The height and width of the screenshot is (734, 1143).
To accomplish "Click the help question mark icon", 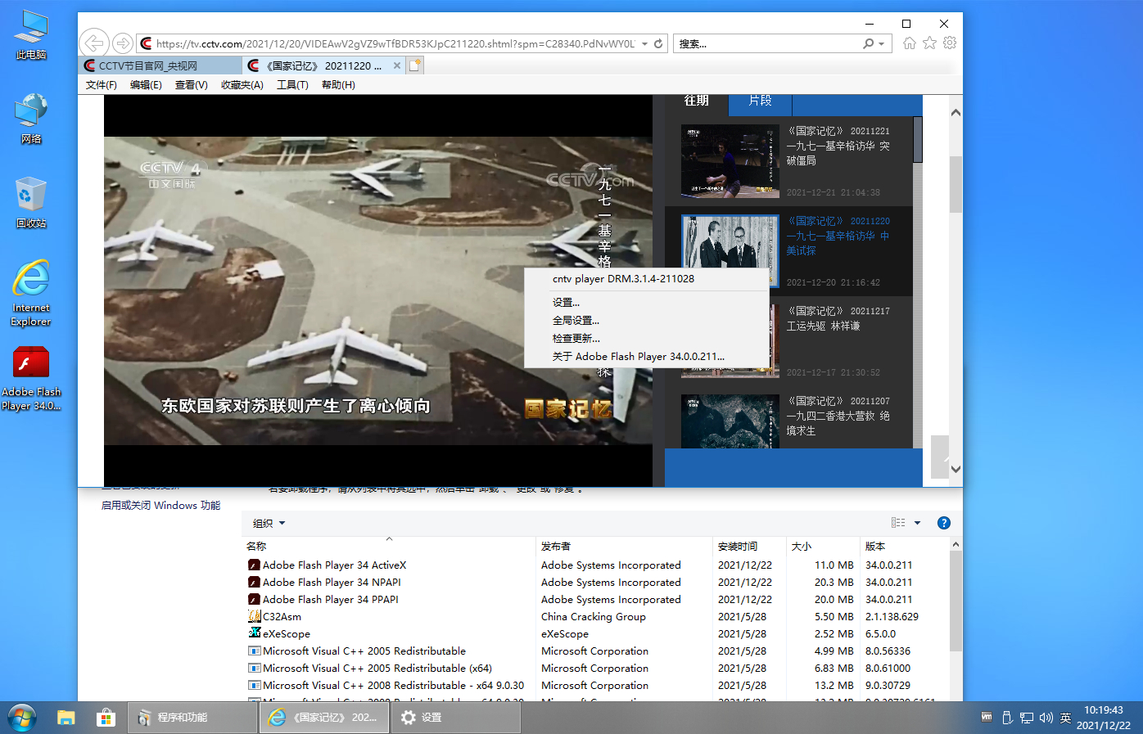I will (943, 523).
